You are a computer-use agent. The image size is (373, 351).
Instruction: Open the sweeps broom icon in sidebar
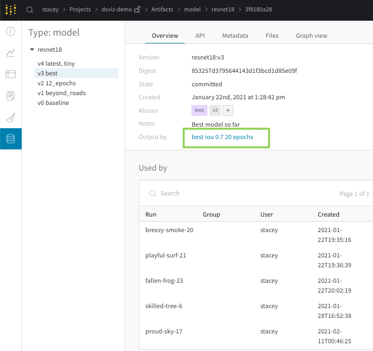tap(11, 117)
